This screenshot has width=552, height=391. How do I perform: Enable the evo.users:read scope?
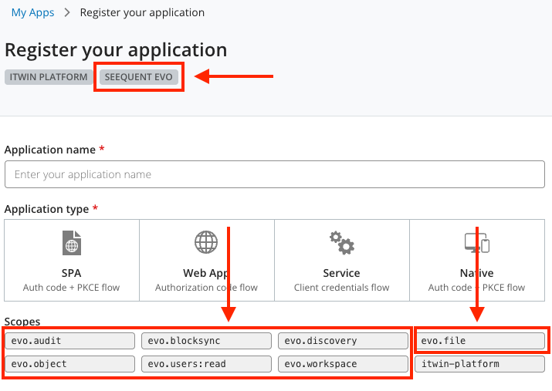click(206, 364)
